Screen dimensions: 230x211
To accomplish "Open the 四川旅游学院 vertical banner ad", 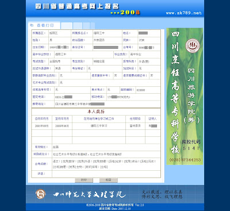I will click(185, 97).
